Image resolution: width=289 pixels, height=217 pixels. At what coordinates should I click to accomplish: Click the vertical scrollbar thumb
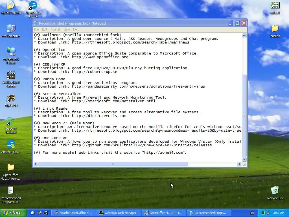[244, 116]
